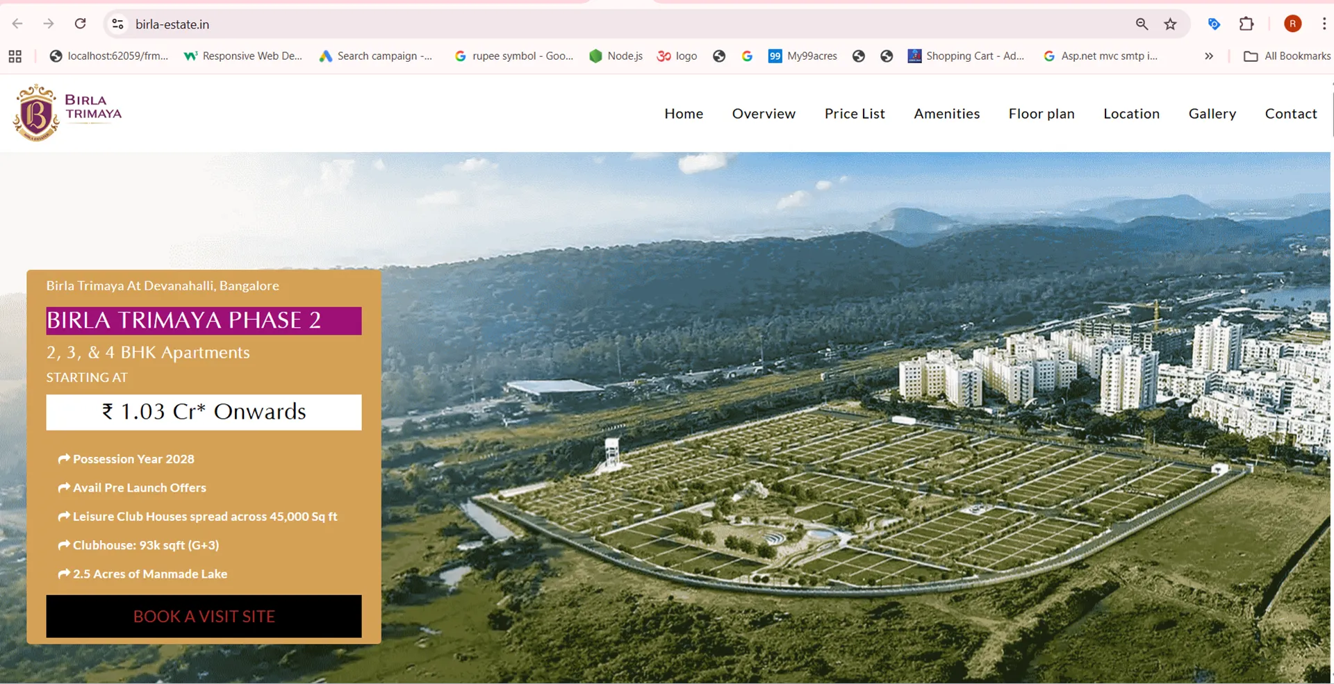1334x684 pixels.
Task: Click the Contact link in the navbar
Action: click(x=1290, y=114)
